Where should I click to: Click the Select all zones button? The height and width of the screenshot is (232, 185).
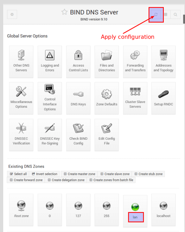point(18,174)
